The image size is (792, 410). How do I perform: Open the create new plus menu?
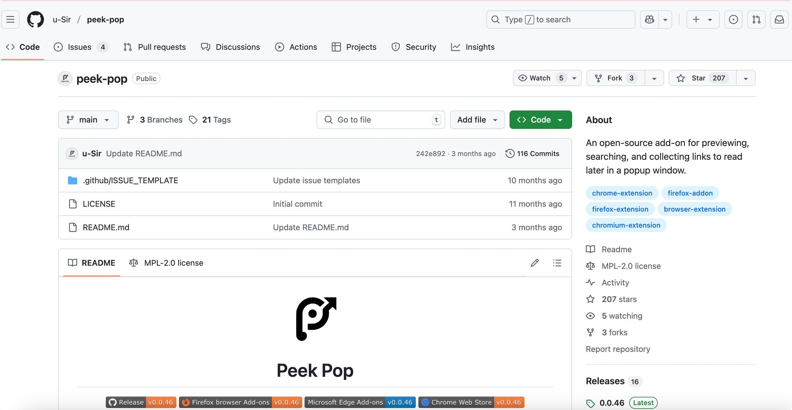[703, 19]
